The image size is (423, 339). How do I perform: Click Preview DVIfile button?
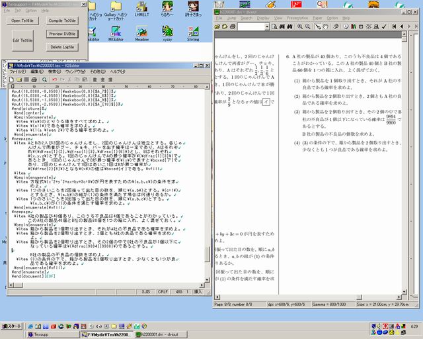tap(62, 34)
